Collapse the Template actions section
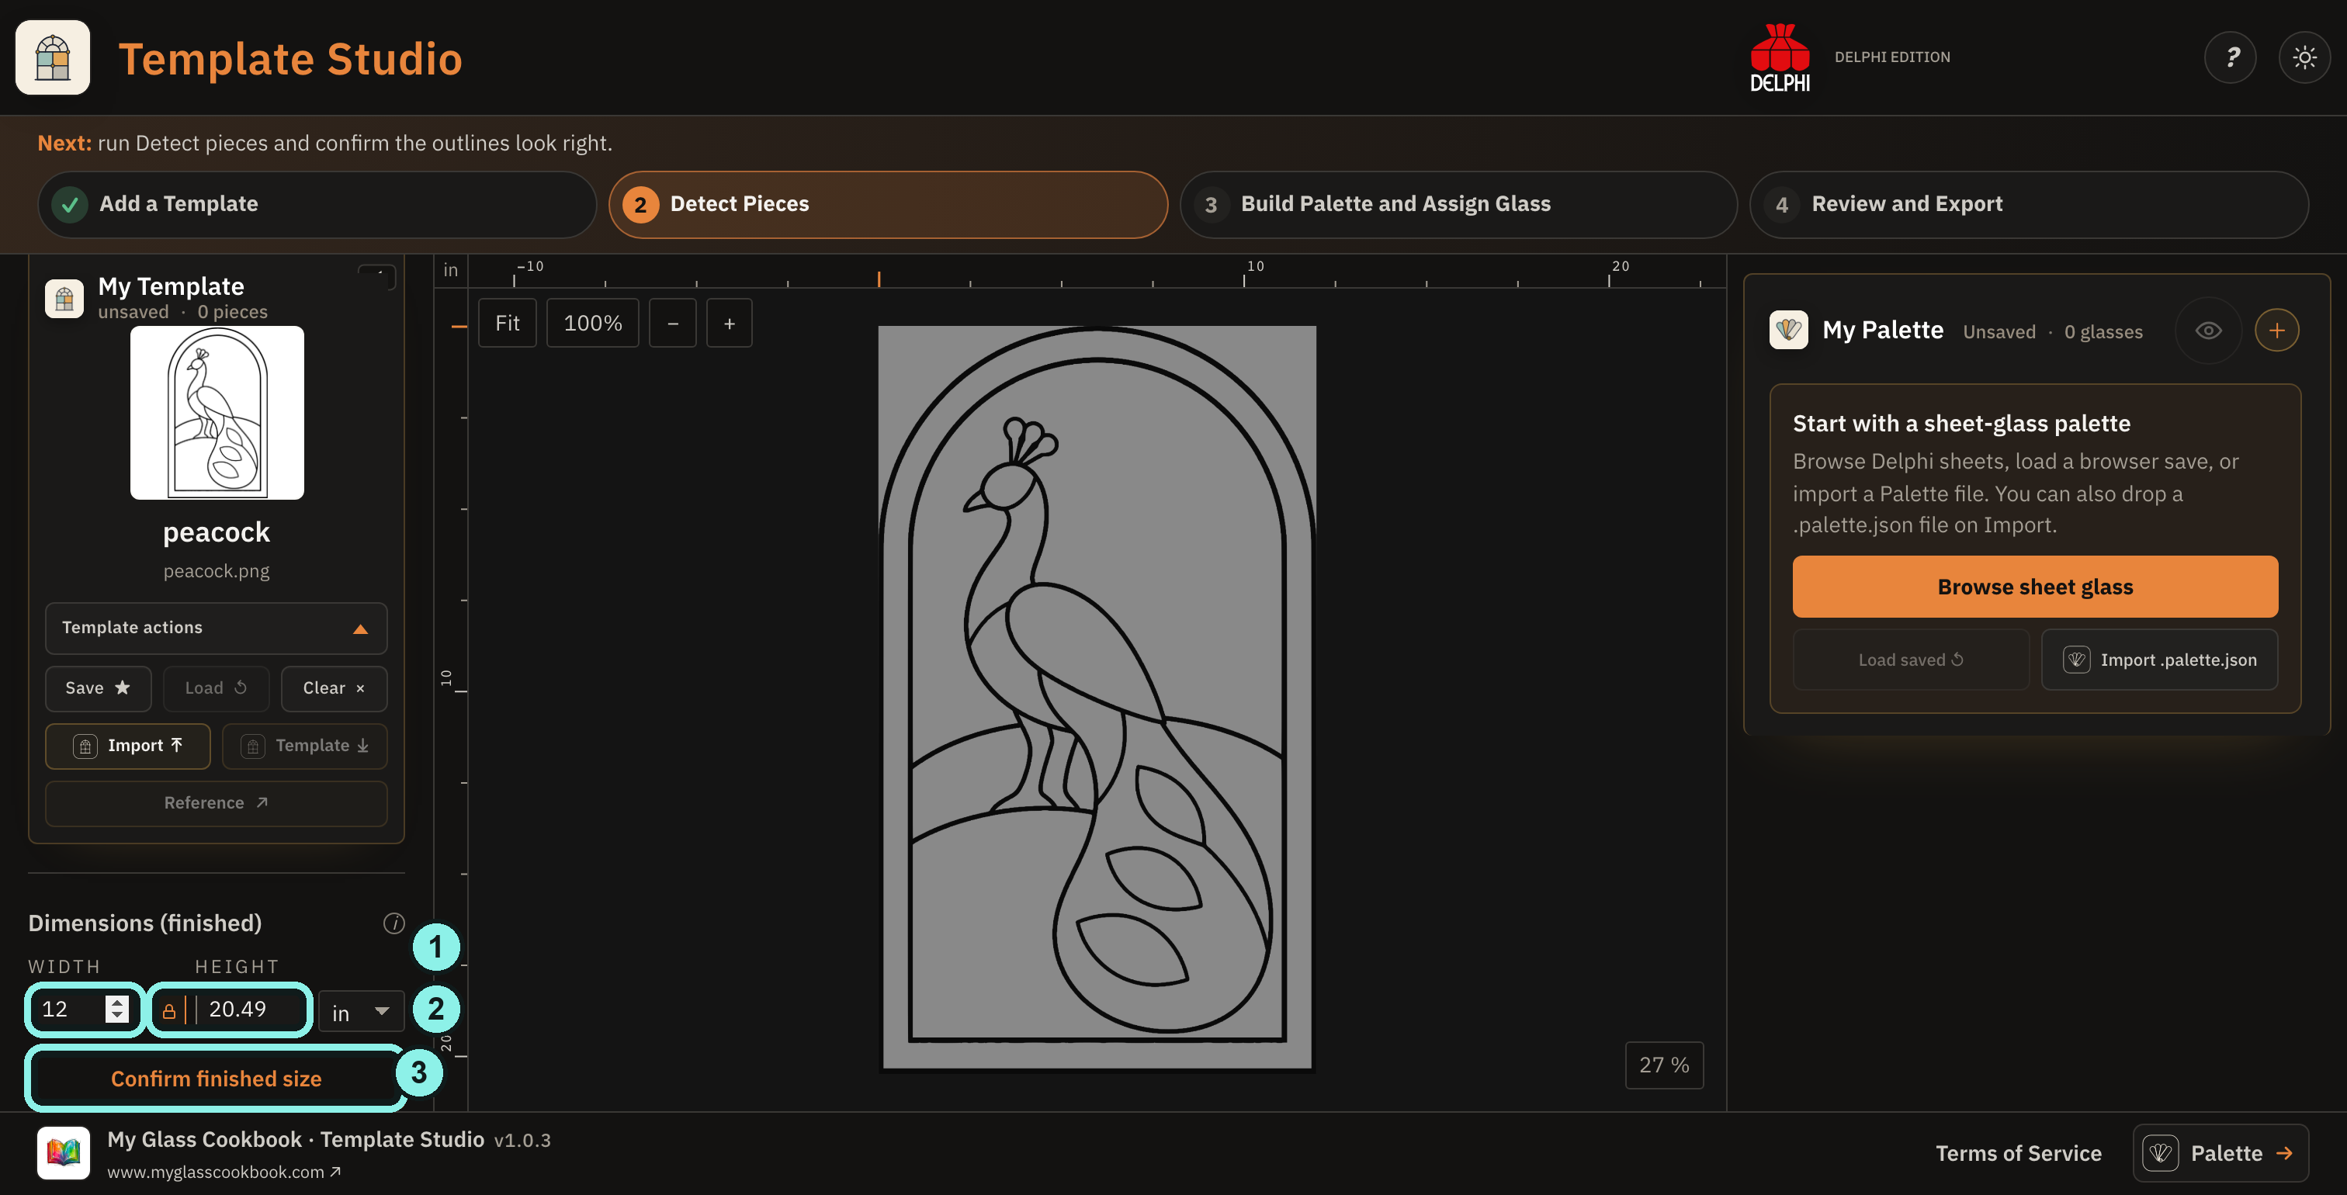 [x=216, y=628]
